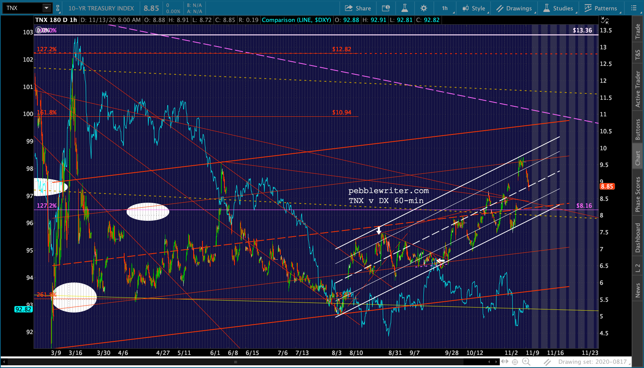
Task: Click the H: 8.91 high value
Action: tap(178, 20)
